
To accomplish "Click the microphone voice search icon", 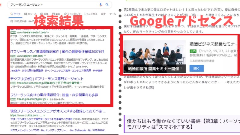I will [100, 5].
